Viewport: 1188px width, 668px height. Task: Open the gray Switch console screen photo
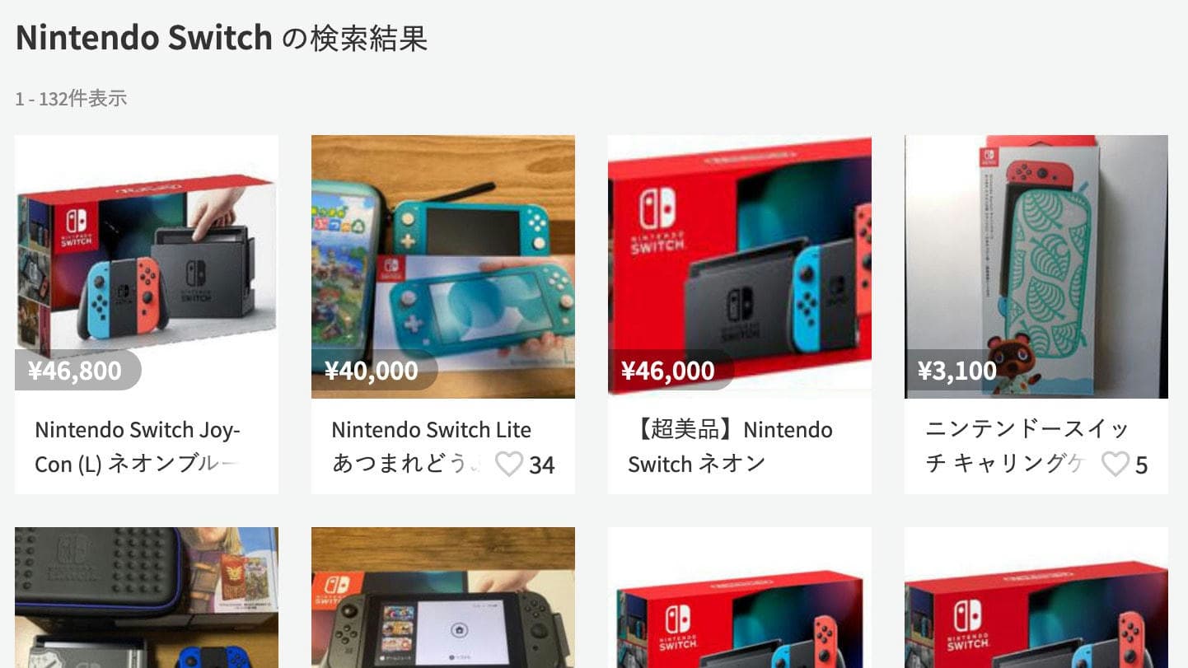tap(443, 598)
